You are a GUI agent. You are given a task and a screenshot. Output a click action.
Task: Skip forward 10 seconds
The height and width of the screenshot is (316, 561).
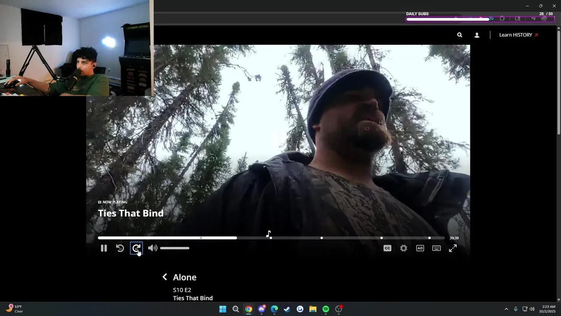pos(136,248)
